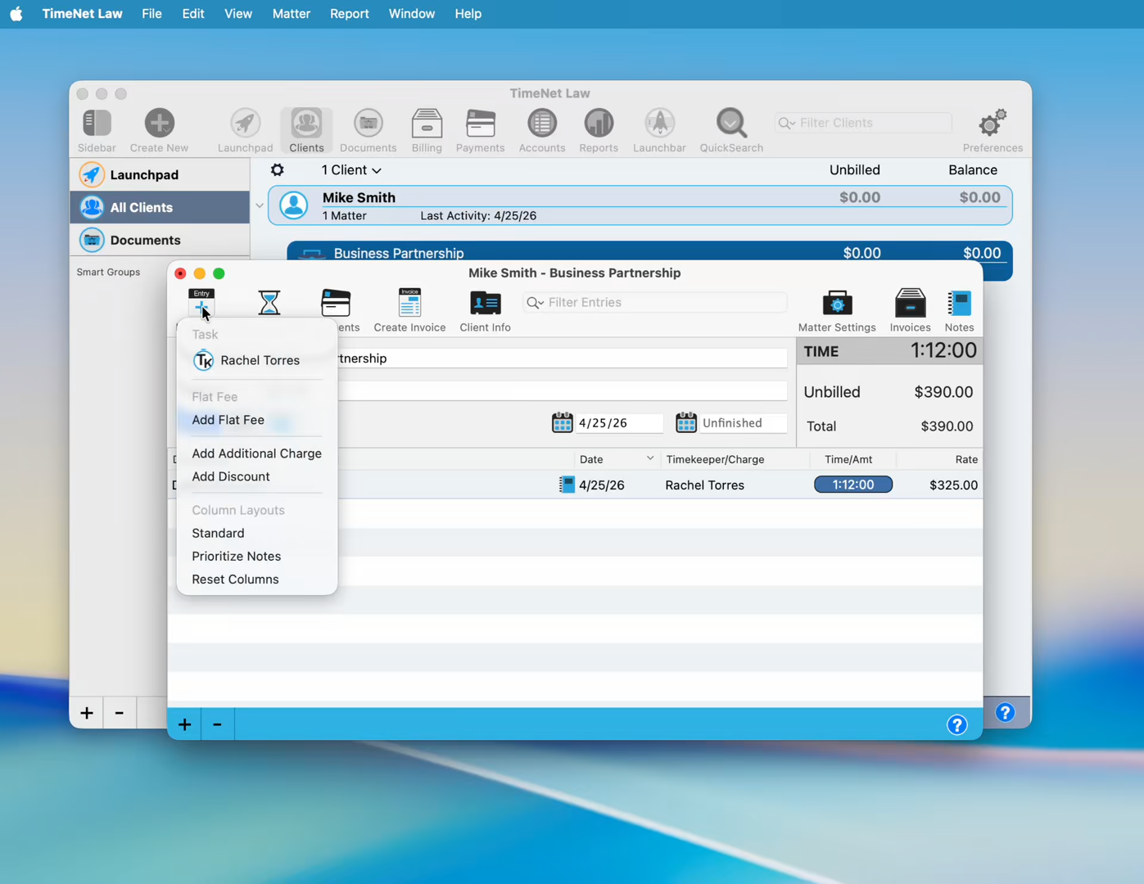Click the minus button in matter window footer

click(217, 724)
